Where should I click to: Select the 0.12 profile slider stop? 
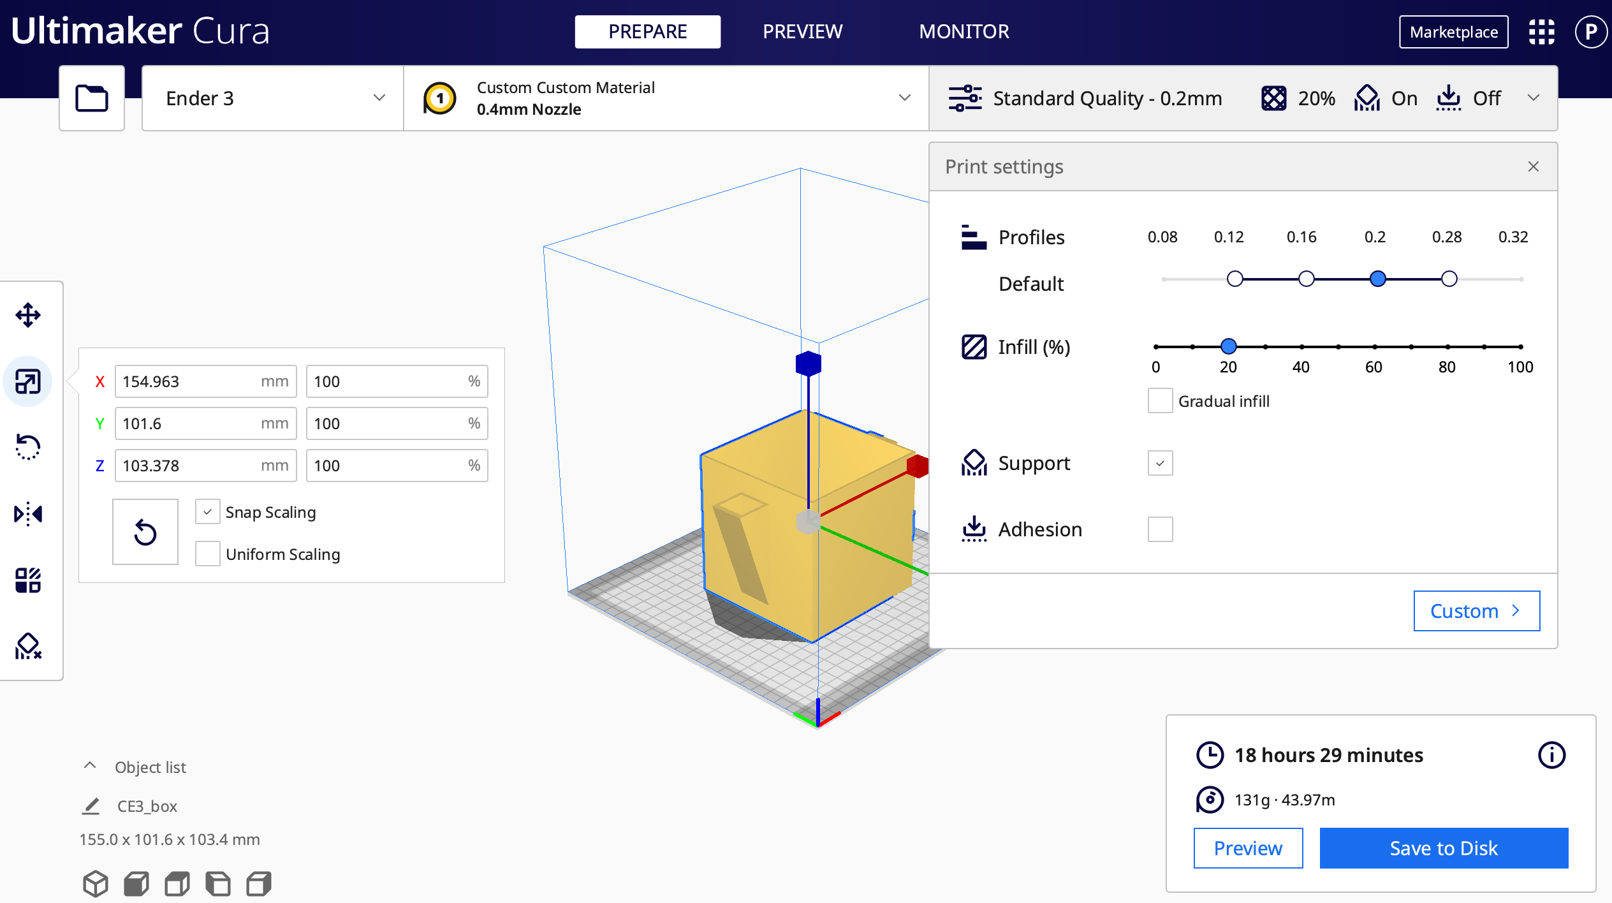tap(1235, 279)
